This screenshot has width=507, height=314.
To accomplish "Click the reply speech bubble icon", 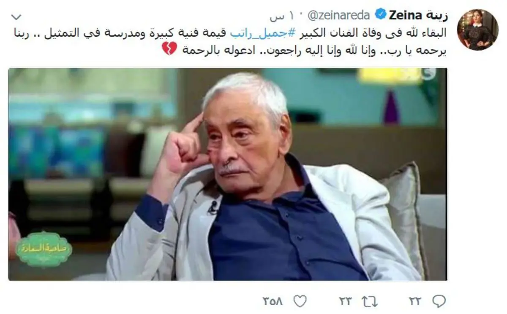I will [x=439, y=301].
